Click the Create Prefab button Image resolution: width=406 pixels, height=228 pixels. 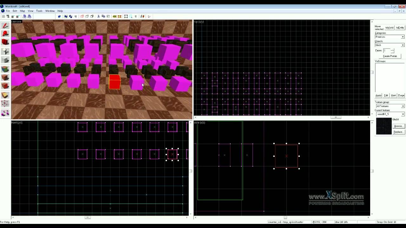[390, 56]
